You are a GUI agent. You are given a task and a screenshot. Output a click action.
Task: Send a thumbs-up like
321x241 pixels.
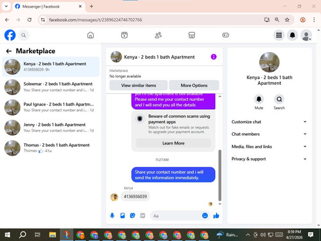coord(216,215)
